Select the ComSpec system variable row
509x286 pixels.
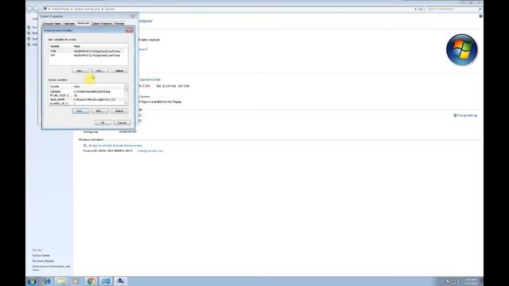click(x=86, y=92)
